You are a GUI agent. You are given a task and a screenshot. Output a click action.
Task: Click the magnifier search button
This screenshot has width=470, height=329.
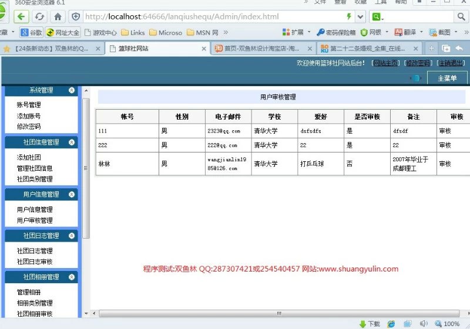pyautogui.click(x=461, y=16)
